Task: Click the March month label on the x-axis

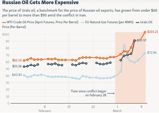Action: [x=117, y=111]
